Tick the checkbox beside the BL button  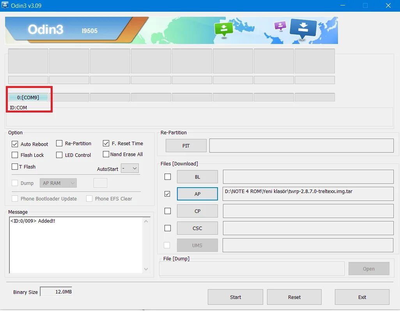click(x=168, y=177)
